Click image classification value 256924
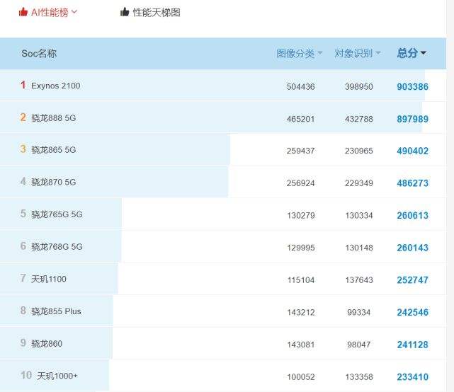The image size is (454, 392). click(300, 183)
